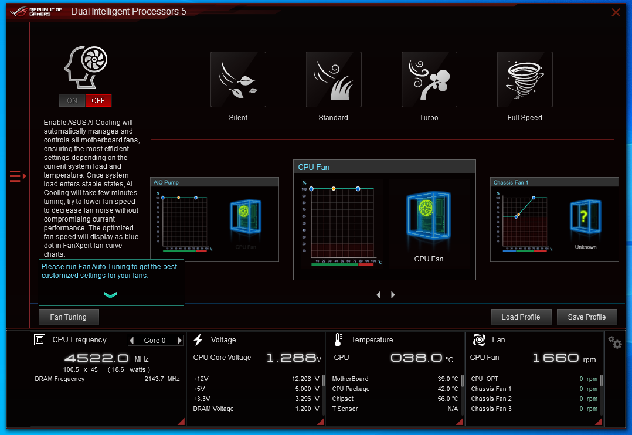
Task: Open monitor settings gear icon
Action: click(x=615, y=342)
